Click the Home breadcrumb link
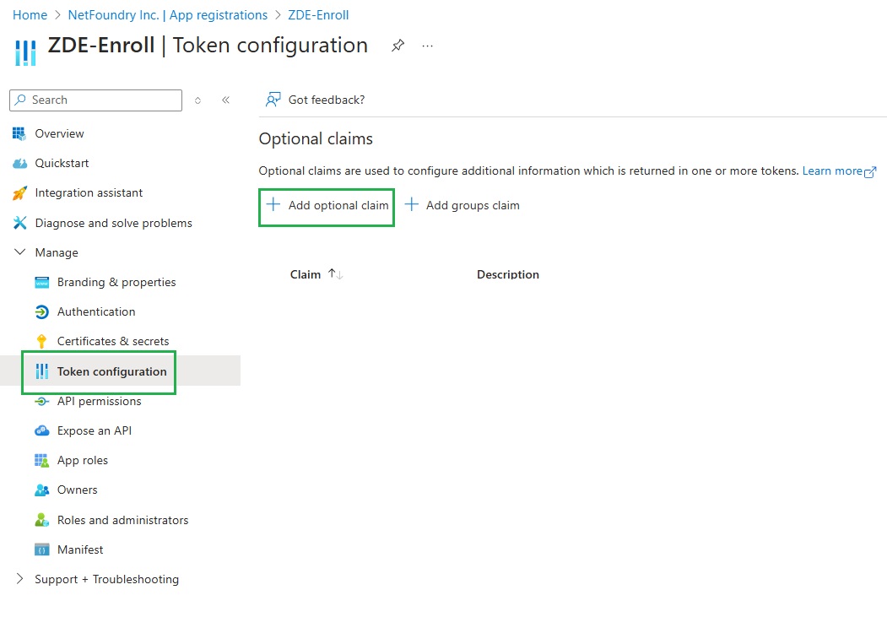The image size is (887, 644). click(x=30, y=15)
